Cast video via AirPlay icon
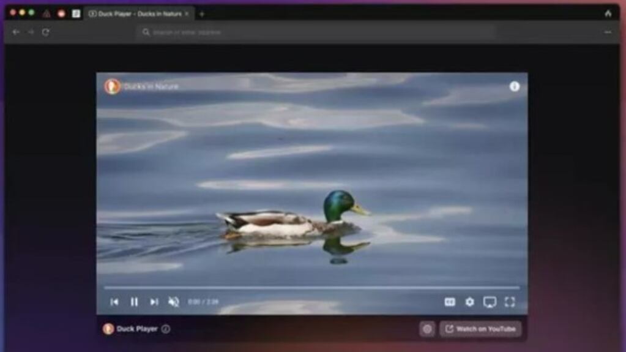The height and width of the screenshot is (352, 626). tap(490, 302)
